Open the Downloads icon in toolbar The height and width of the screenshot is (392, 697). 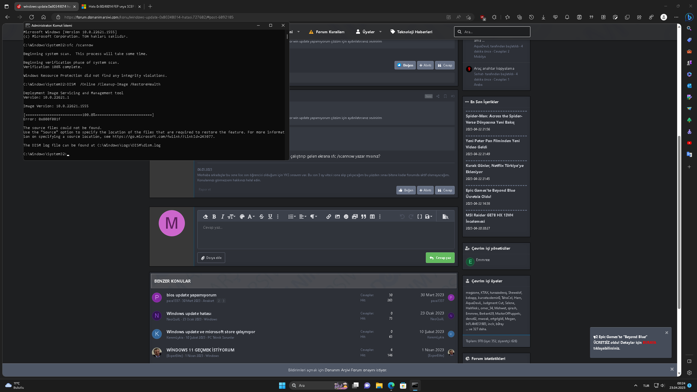pyautogui.click(x=543, y=17)
